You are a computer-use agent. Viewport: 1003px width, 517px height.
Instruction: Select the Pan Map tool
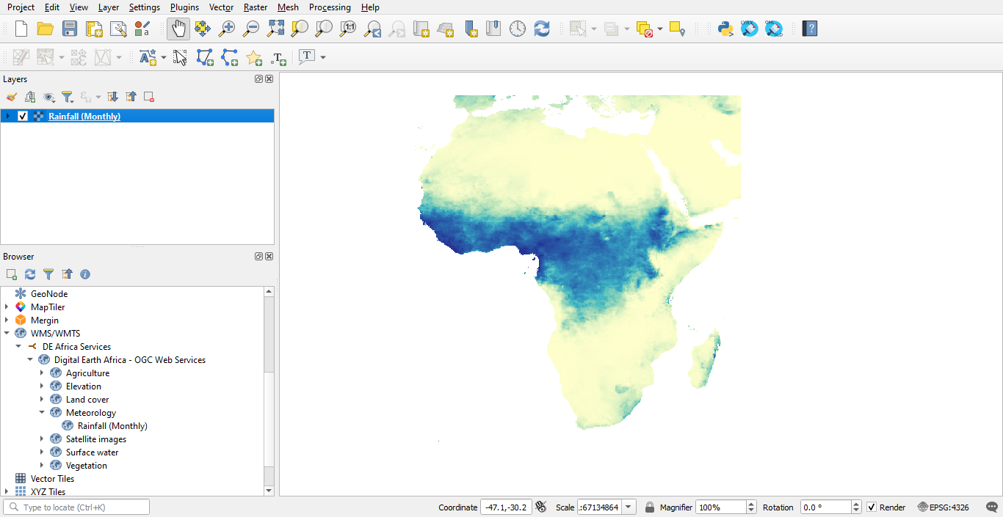pyautogui.click(x=178, y=29)
